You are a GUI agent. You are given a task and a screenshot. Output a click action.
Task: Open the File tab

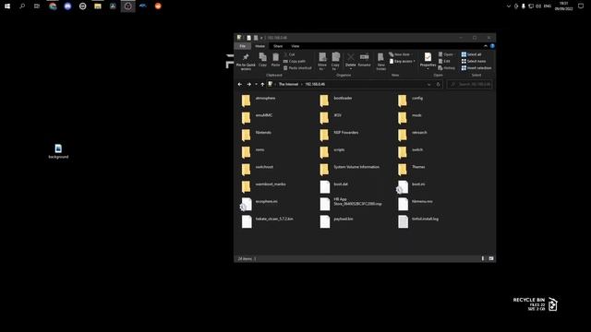(242, 46)
